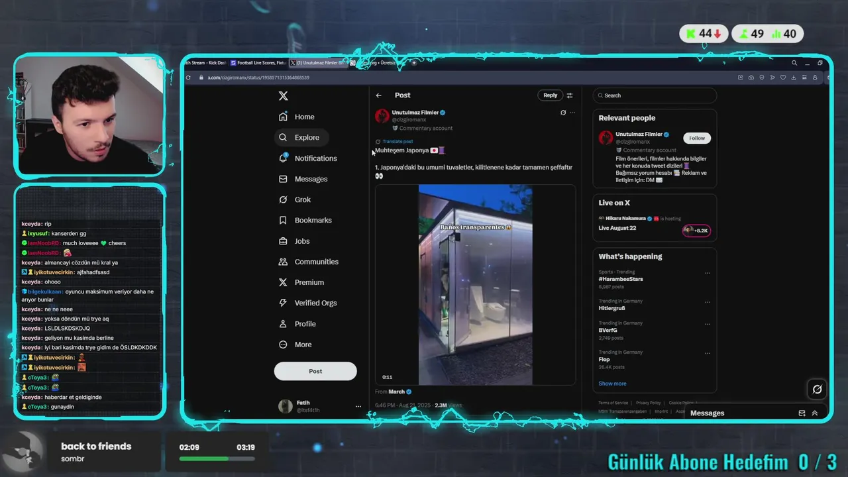Open options for #HarambeeStars trend
848x477 pixels.
tap(708, 273)
